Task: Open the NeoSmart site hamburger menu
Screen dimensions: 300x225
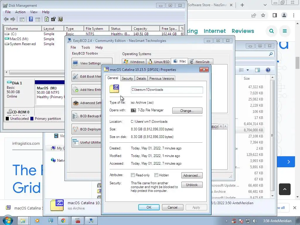Action: click(x=285, y=31)
